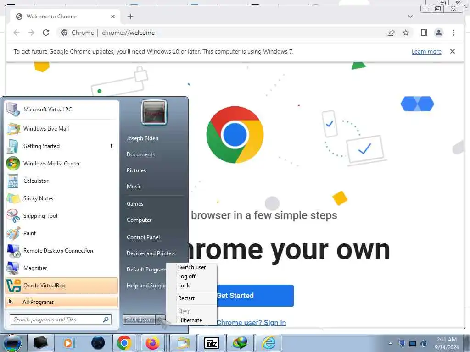Share this page icon
This screenshot has height=352, width=470.
391,33
